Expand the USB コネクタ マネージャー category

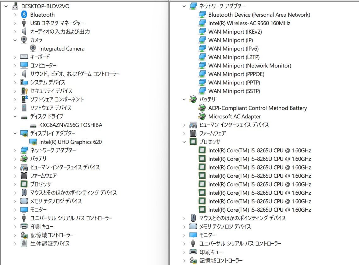point(15,23)
